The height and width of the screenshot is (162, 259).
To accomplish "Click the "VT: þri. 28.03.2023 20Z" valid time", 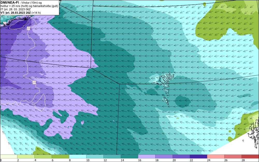I will tap(16, 13).
